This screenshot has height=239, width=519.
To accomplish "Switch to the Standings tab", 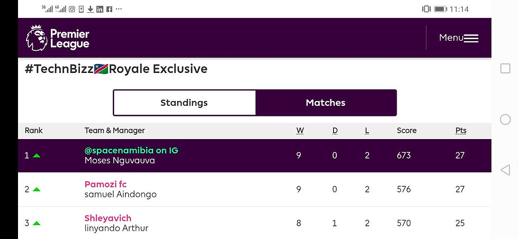I will click(x=184, y=103).
